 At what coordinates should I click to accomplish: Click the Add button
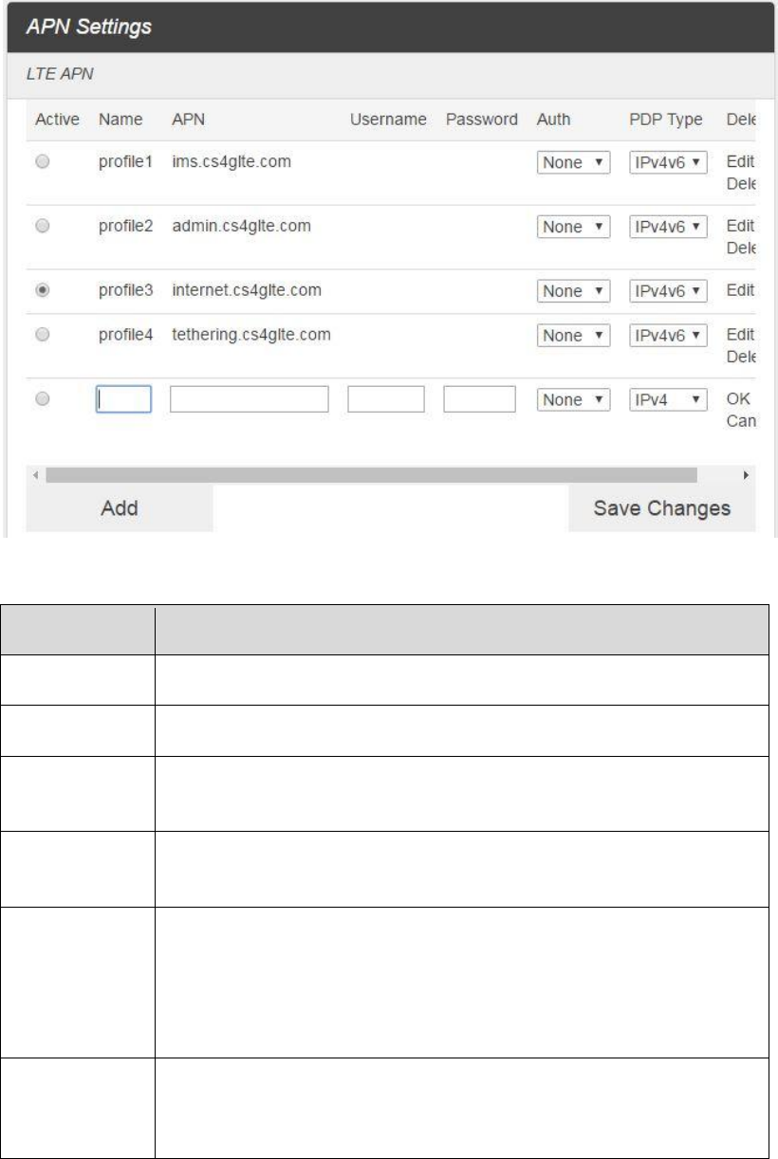click(x=120, y=508)
